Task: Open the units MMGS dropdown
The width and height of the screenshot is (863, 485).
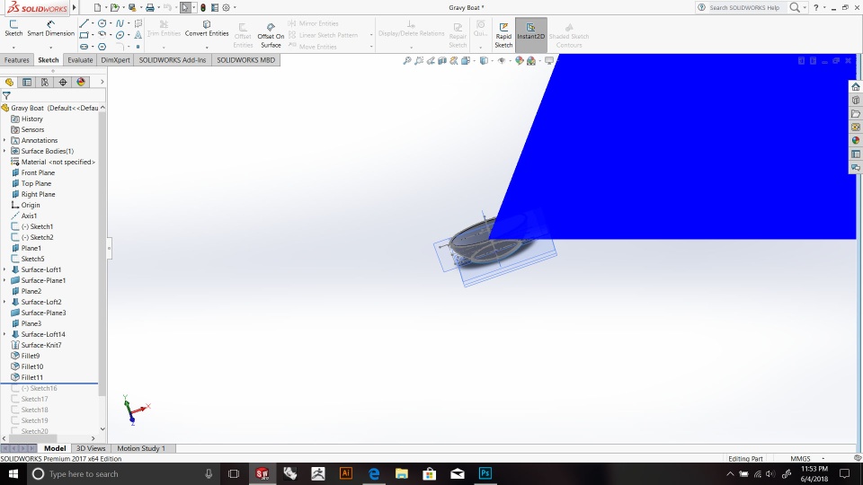Action: (x=823, y=459)
